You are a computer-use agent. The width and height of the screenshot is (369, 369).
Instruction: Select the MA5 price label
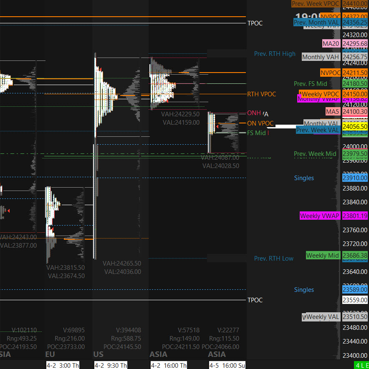(333, 112)
